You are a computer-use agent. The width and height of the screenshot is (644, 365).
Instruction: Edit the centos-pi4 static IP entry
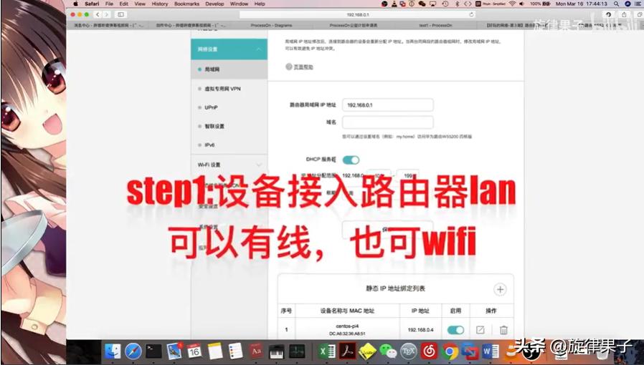pyautogui.click(x=480, y=330)
